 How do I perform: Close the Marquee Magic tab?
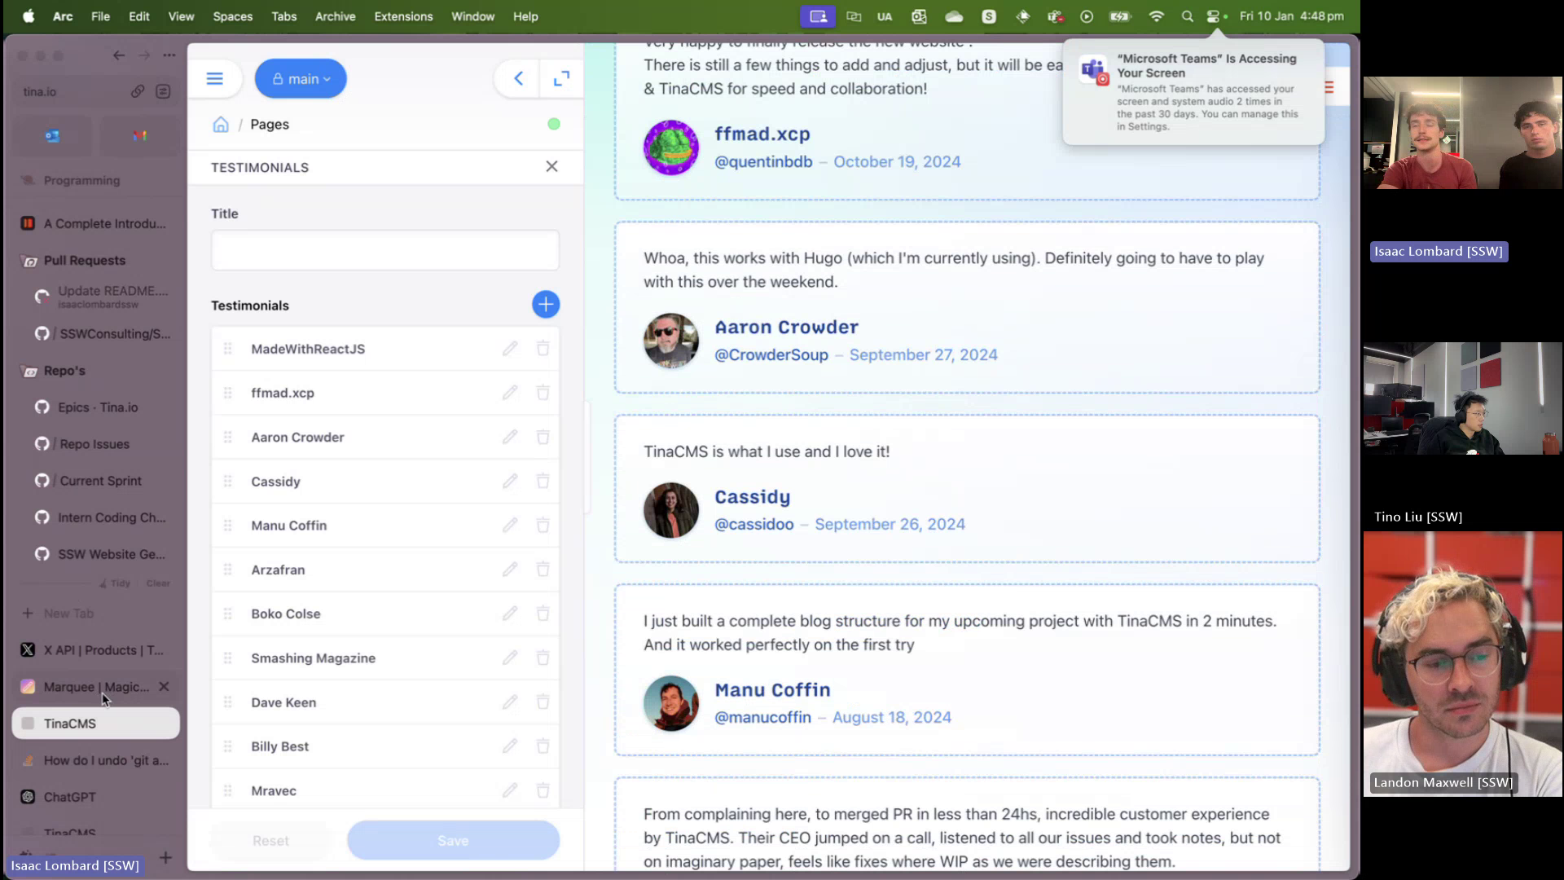click(x=164, y=687)
